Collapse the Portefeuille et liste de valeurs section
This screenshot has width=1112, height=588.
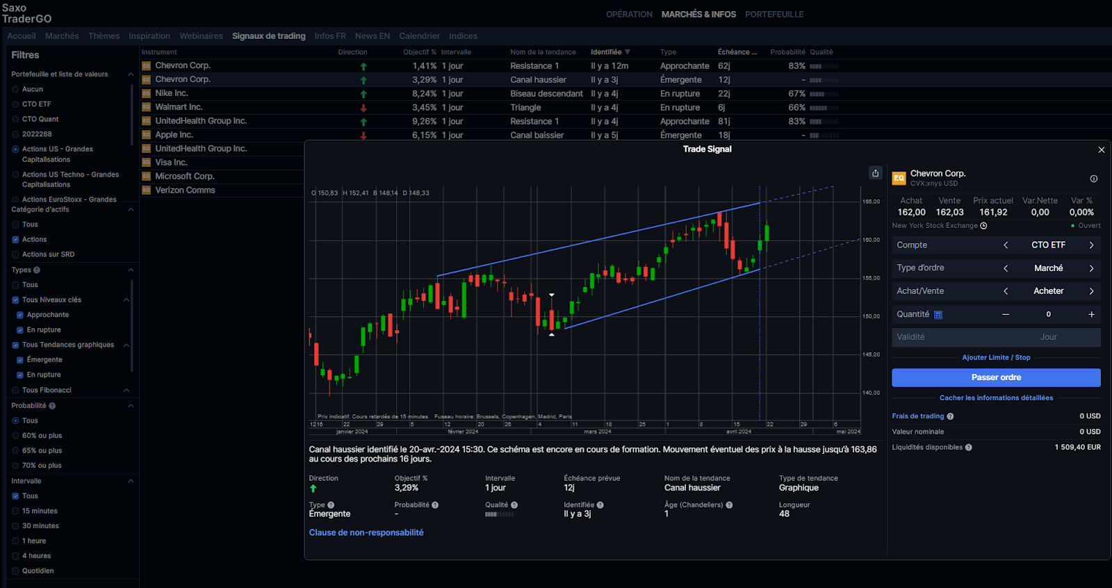[x=131, y=74]
